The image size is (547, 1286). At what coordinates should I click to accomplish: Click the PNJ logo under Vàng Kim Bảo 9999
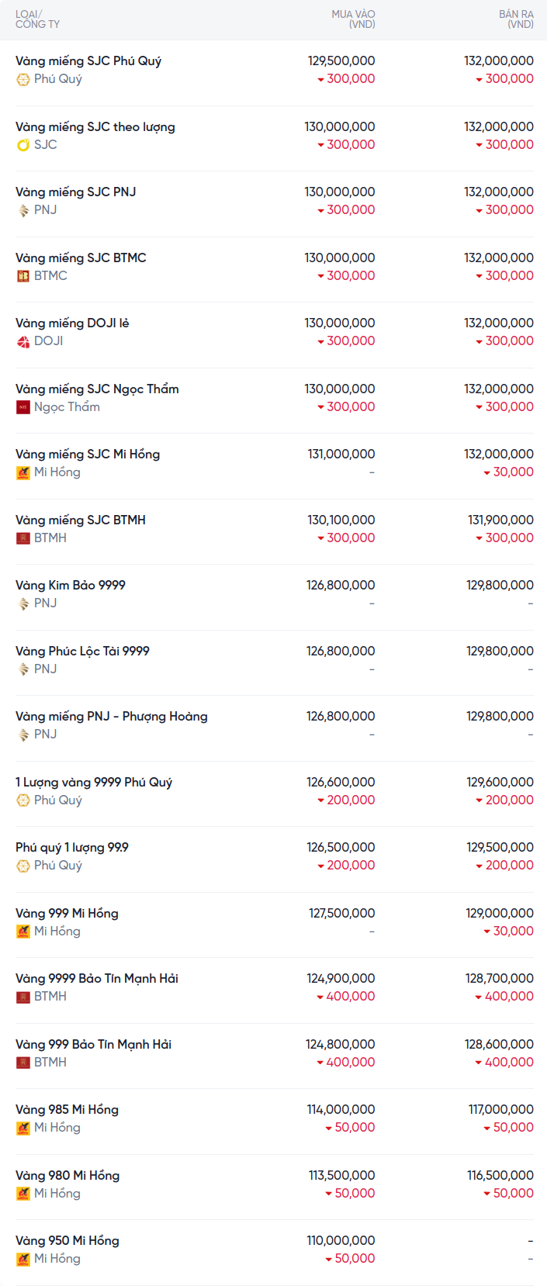(23, 603)
